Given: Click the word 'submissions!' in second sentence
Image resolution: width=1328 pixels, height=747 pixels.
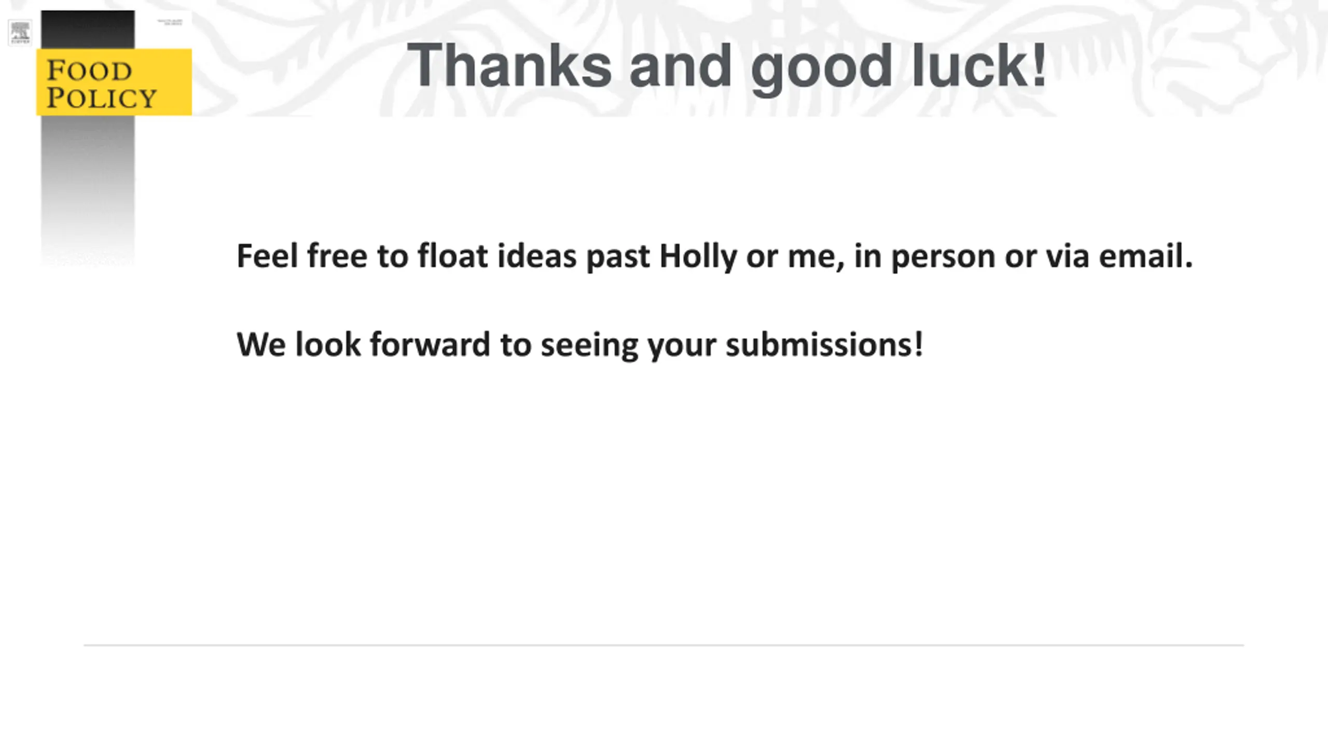Looking at the screenshot, I should coord(824,344).
